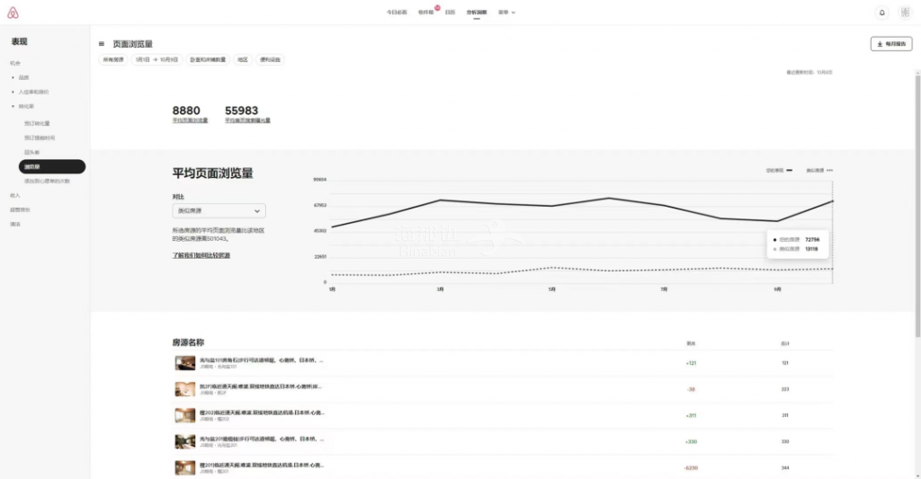Image resolution: width=921 pixels, height=479 pixels.
Task: Open 收入 in the sidebar
Action: [x=14, y=196]
